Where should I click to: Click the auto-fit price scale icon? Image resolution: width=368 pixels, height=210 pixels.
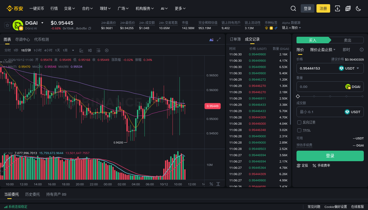click(218, 184)
